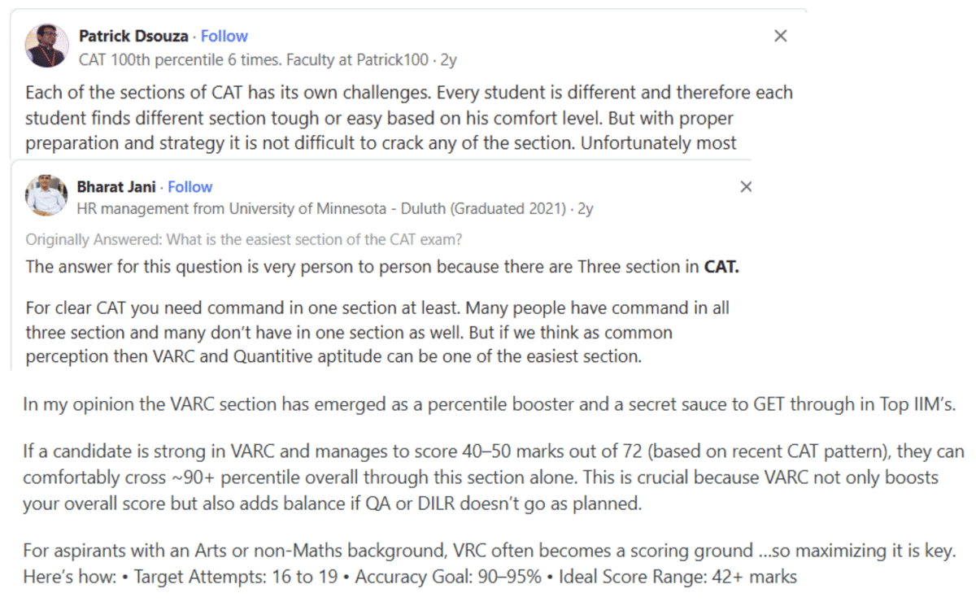The image size is (976, 606).
Task: Click the bold "CAT." word in Bharat's answer
Action: [721, 266]
